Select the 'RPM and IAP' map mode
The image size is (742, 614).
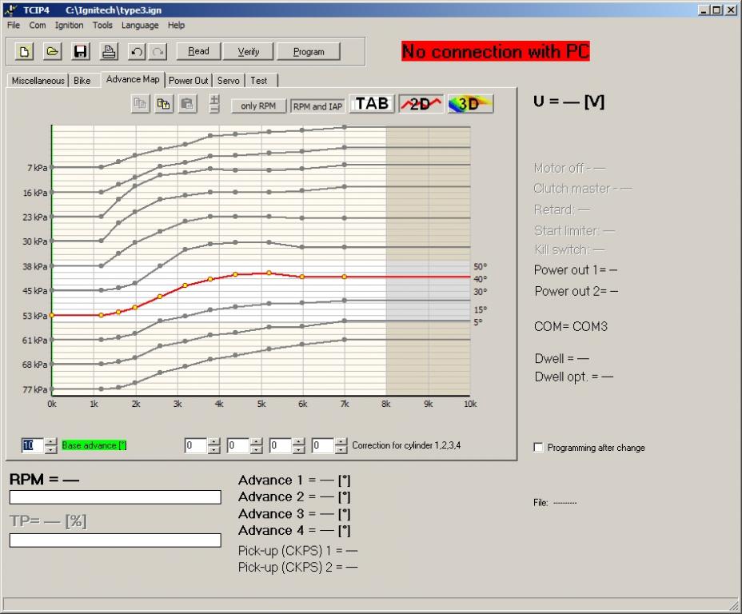317,106
